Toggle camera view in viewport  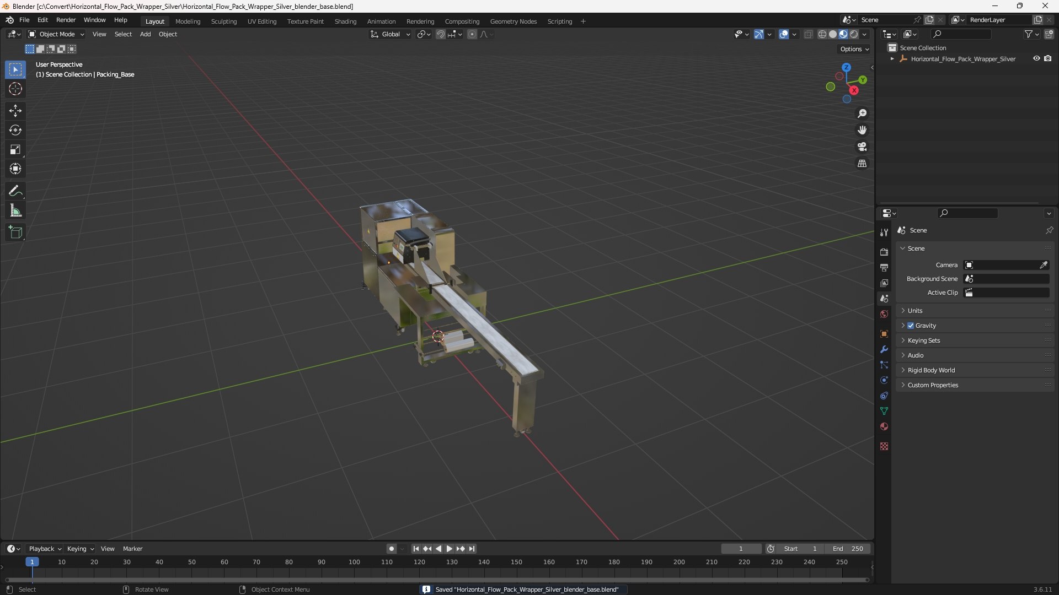point(862,147)
